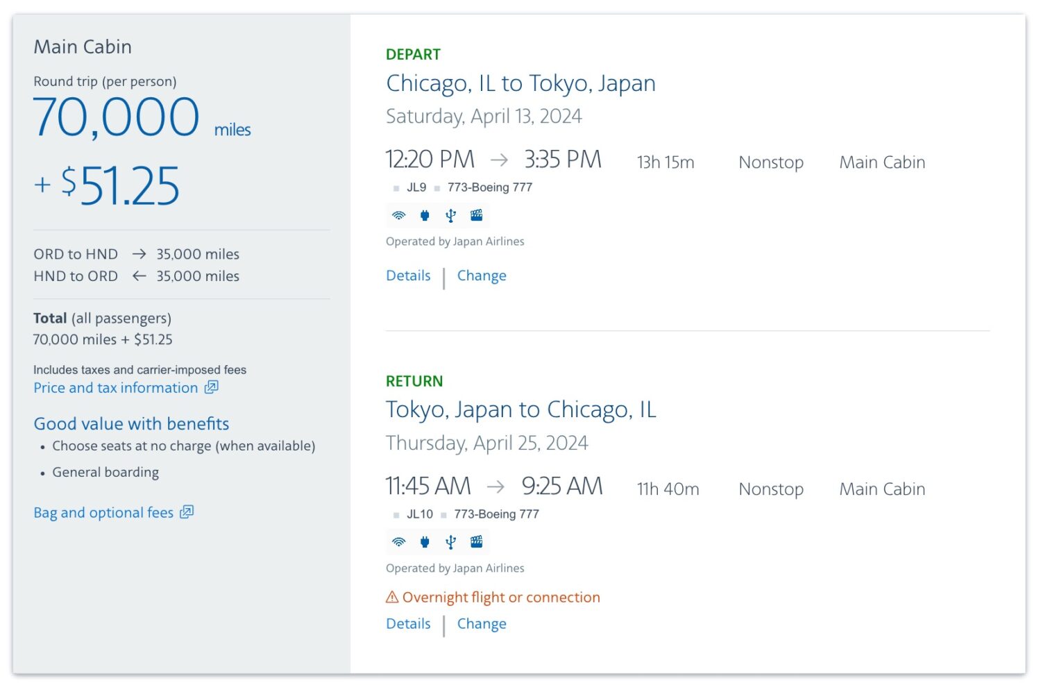Click the external-link icon beside Price and tax information

coord(211,388)
